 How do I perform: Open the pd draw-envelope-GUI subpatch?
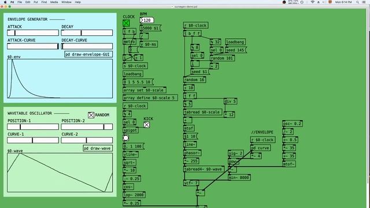[88, 54]
